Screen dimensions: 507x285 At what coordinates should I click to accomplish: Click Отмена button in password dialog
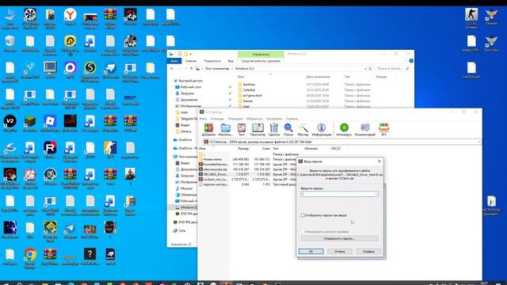click(340, 252)
